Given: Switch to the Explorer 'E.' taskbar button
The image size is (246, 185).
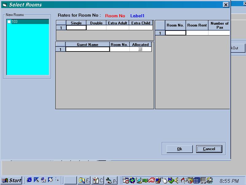Looking at the screenshot, I should (84, 180).
